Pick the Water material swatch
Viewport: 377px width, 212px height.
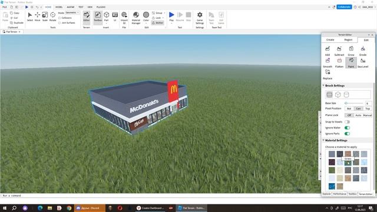click(x=332, y=186)
